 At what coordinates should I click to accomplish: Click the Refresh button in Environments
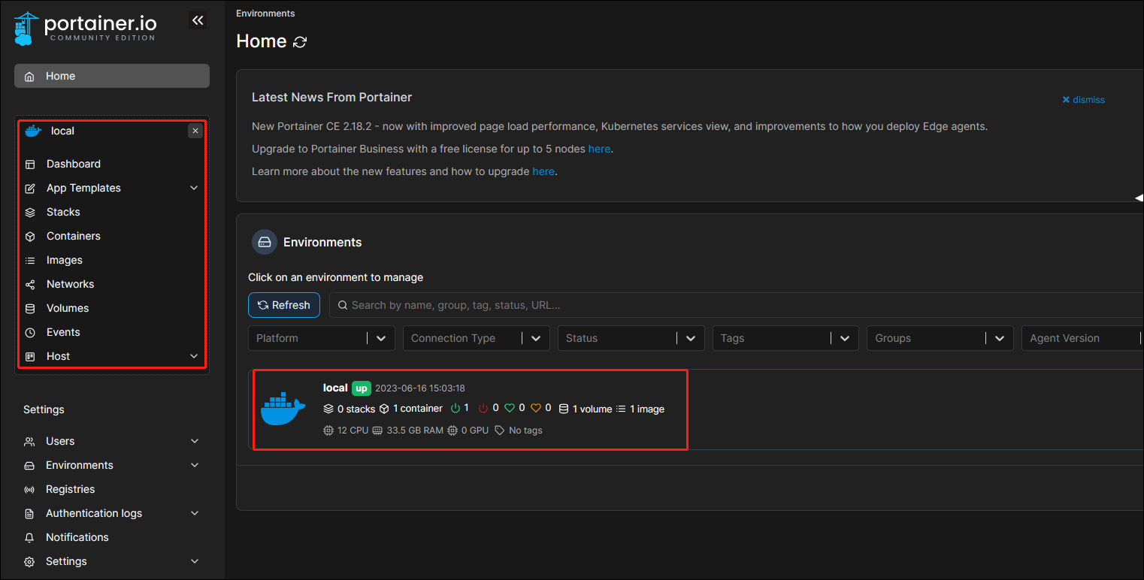click(x=284, y=305)
